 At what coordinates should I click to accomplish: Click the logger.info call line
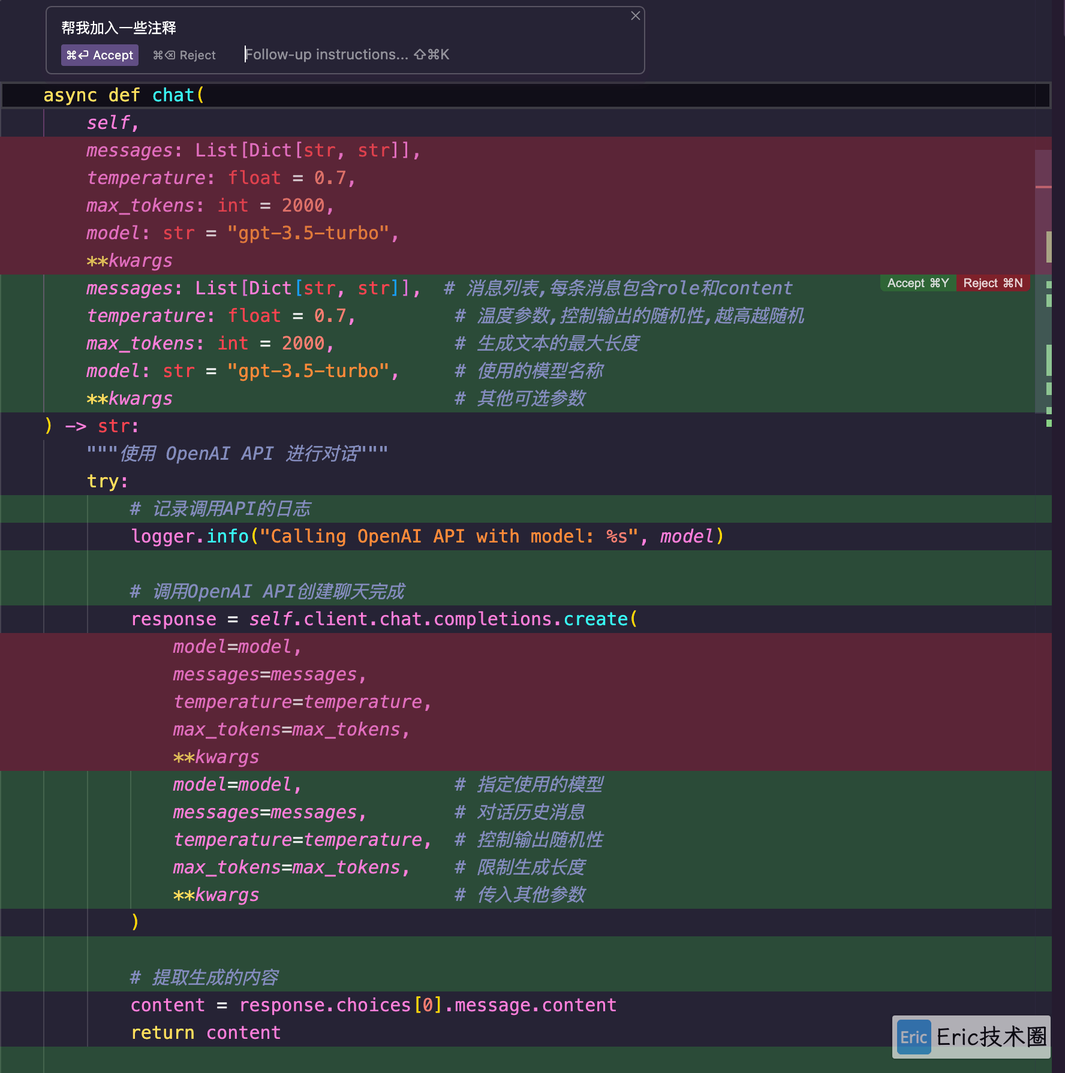(x=427, y=536)
